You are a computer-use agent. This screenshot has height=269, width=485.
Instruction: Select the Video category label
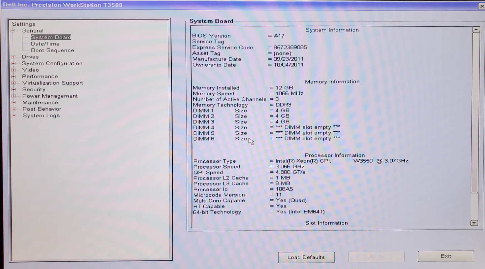(x=31, y=70)
